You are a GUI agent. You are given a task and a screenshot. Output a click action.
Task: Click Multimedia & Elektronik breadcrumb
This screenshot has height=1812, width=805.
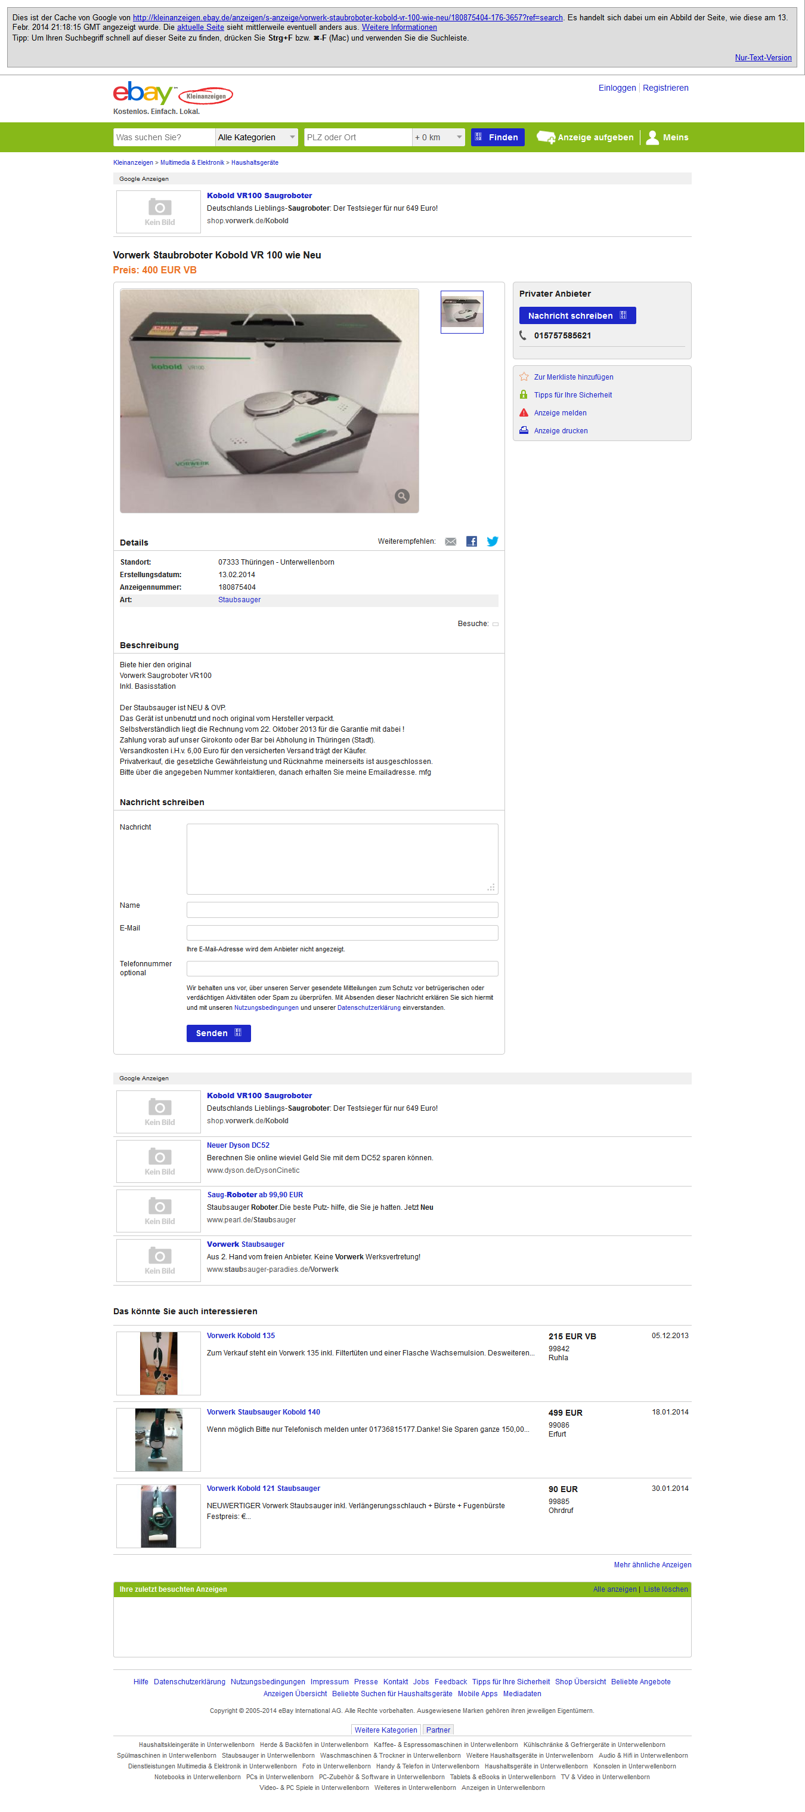(192, 162)
